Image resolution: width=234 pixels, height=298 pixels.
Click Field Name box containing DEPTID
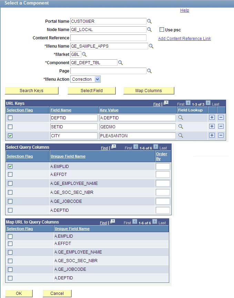pyautogui.click(x=74, y=118)
